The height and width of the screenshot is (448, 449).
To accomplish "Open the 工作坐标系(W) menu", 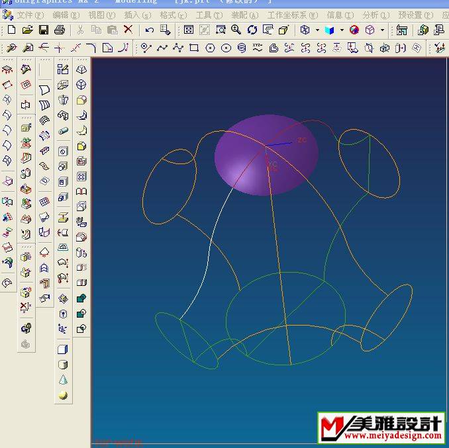I will click(292, 15).
